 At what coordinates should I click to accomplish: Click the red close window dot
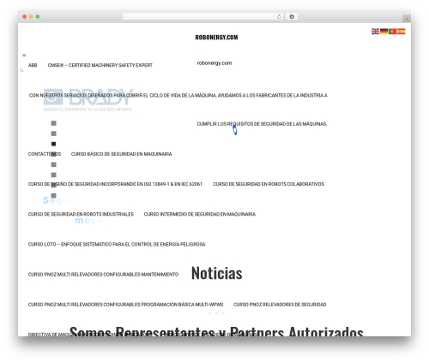25,16
